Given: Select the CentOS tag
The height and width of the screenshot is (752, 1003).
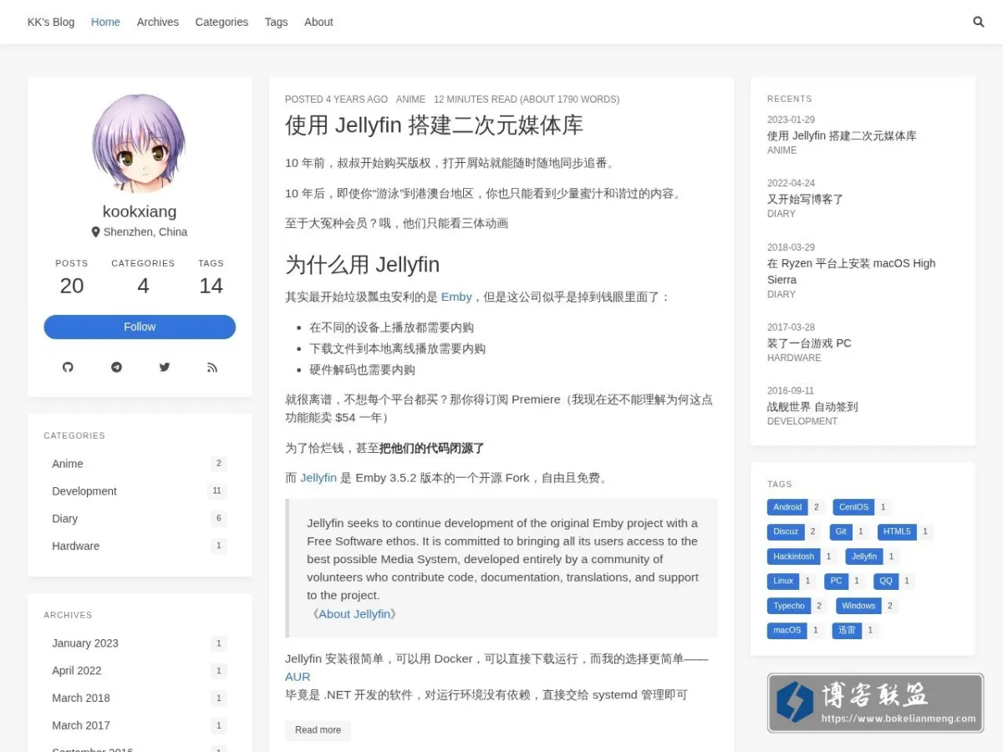Looking at the screenshot, I should click(853, 507).
